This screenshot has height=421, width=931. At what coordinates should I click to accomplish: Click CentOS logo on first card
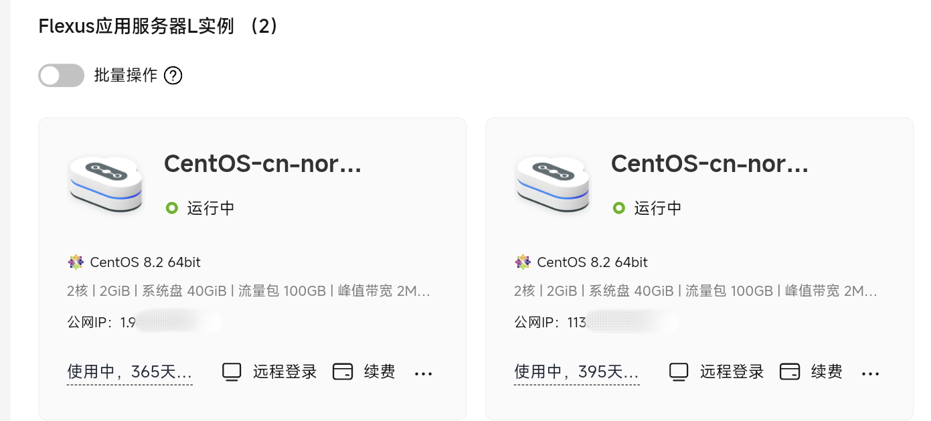click(x=76, y=262)
